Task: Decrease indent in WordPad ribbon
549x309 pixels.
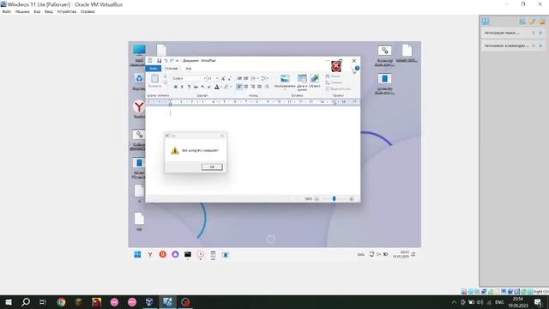Action: coord(239,78)
